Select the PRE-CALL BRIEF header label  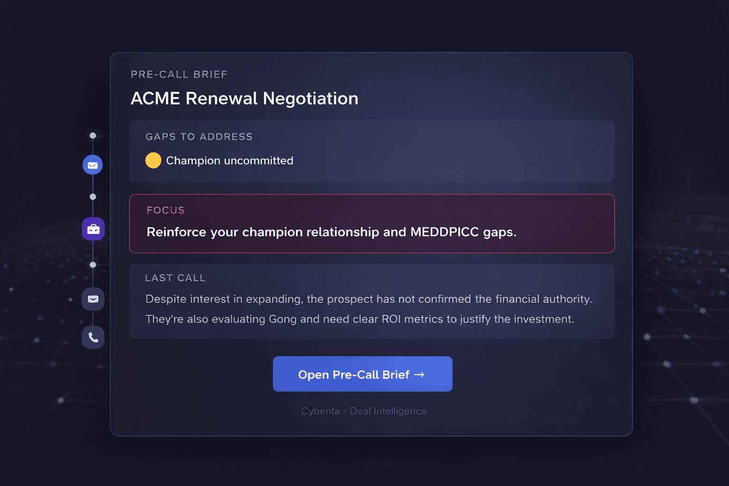[179, 74]
